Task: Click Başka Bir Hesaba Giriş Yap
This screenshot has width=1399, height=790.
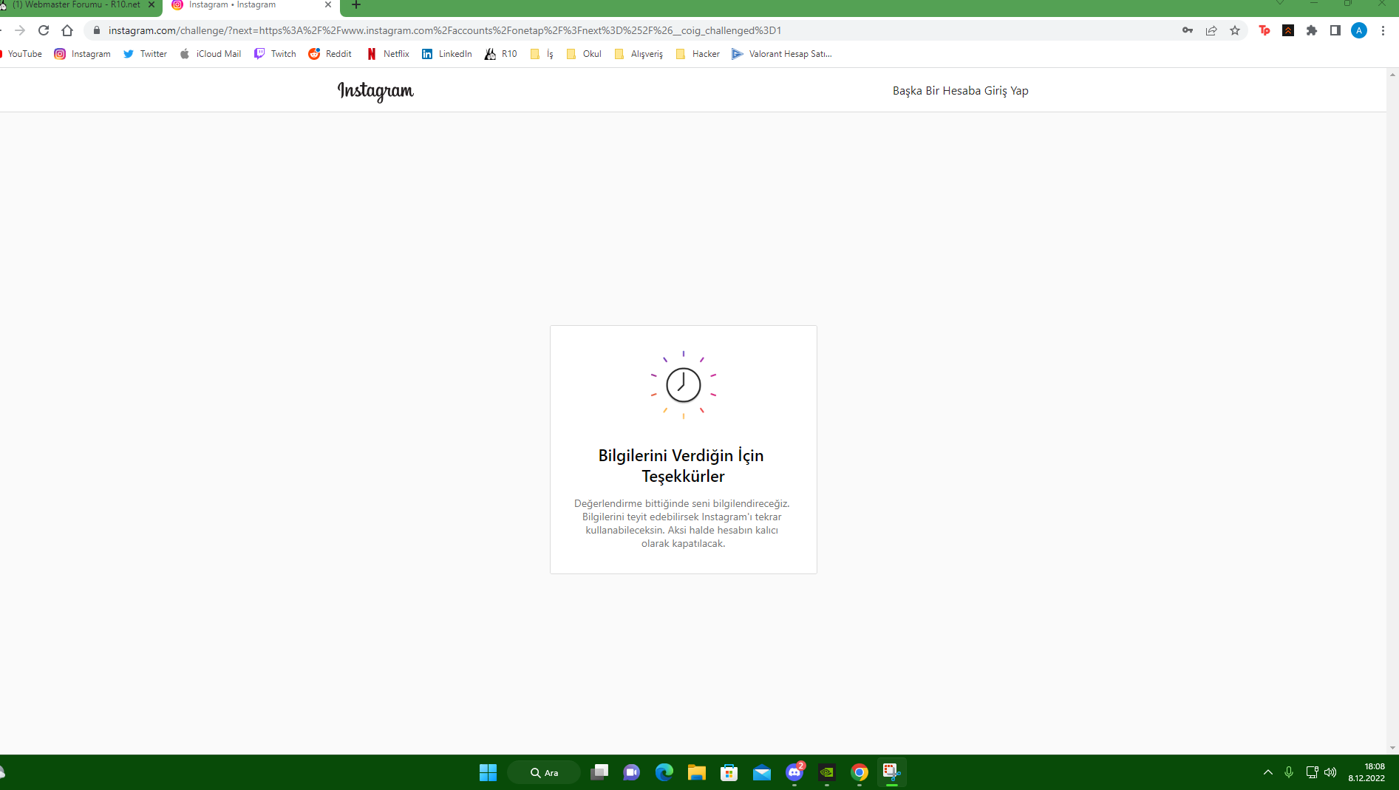Action: (x=960, y=91)
